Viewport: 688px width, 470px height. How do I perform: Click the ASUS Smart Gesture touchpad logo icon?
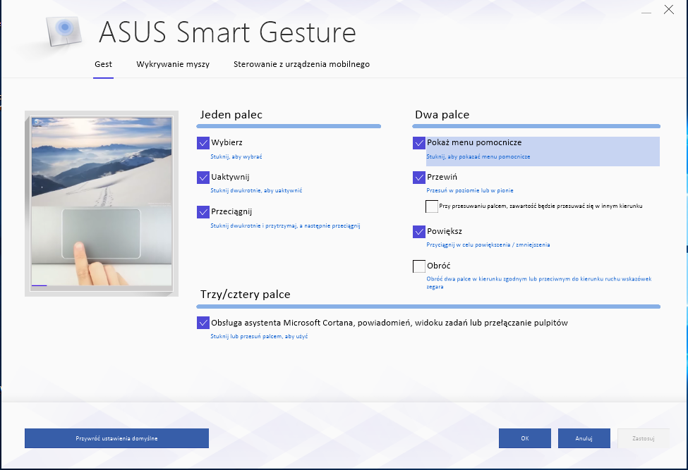(64, 31)
